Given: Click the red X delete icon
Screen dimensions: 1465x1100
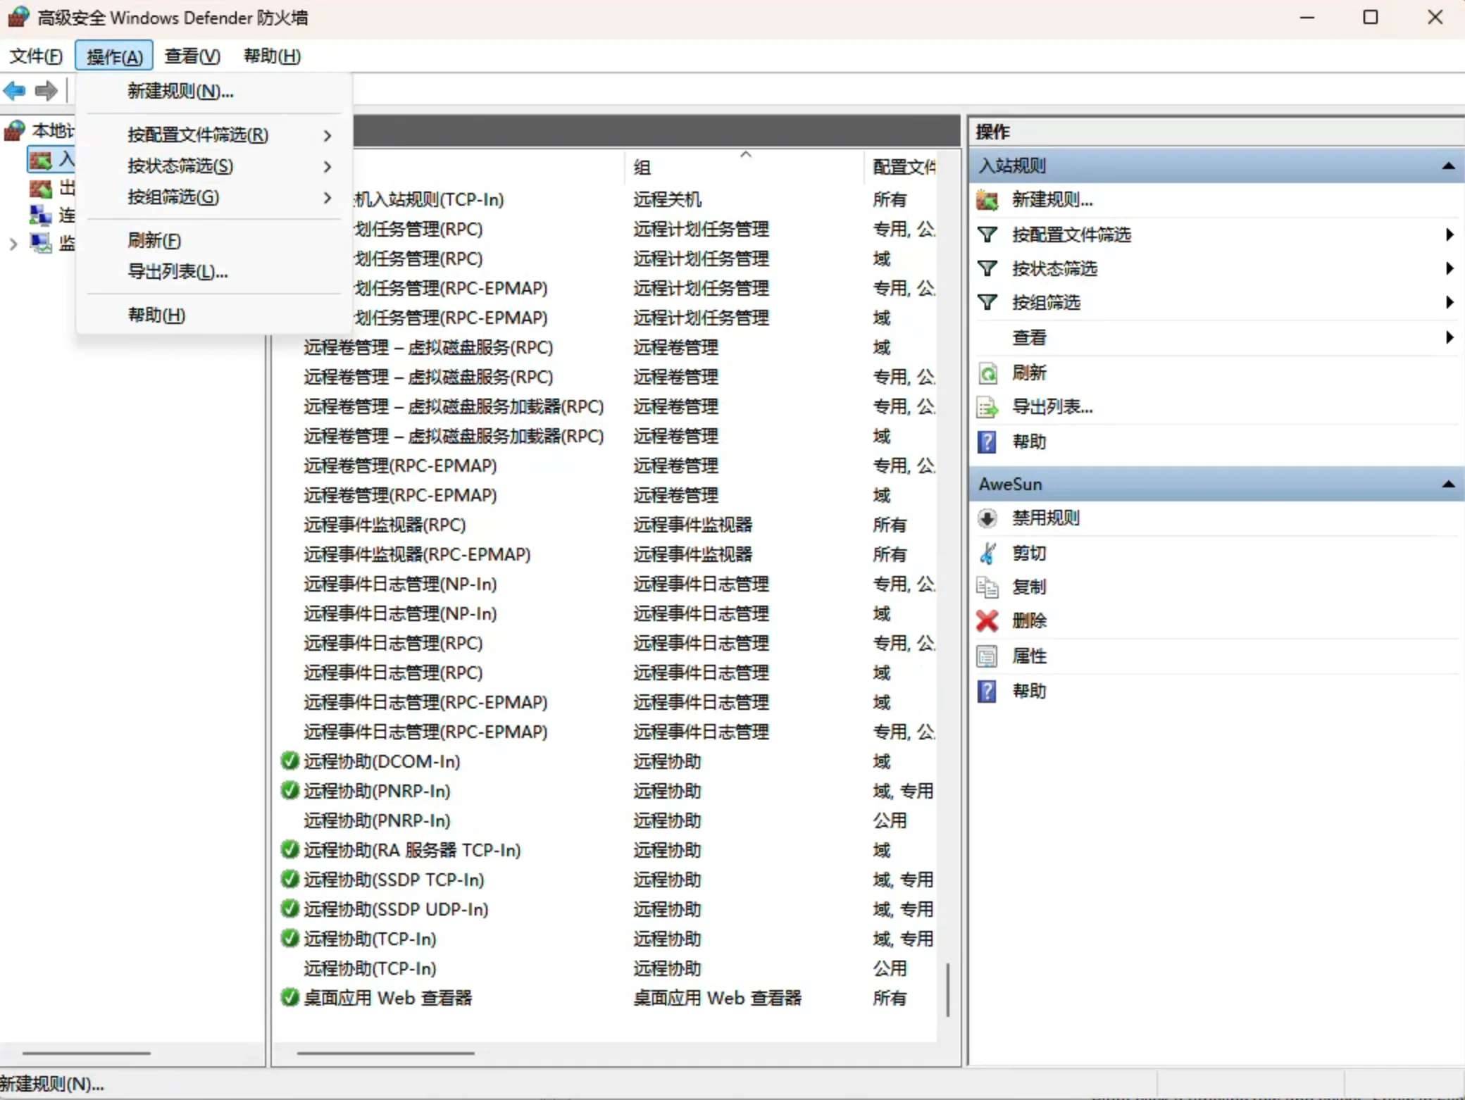Looking at the screenshot, I should click(987, 621).
